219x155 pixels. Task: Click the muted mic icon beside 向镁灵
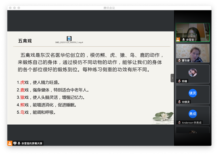179,102
